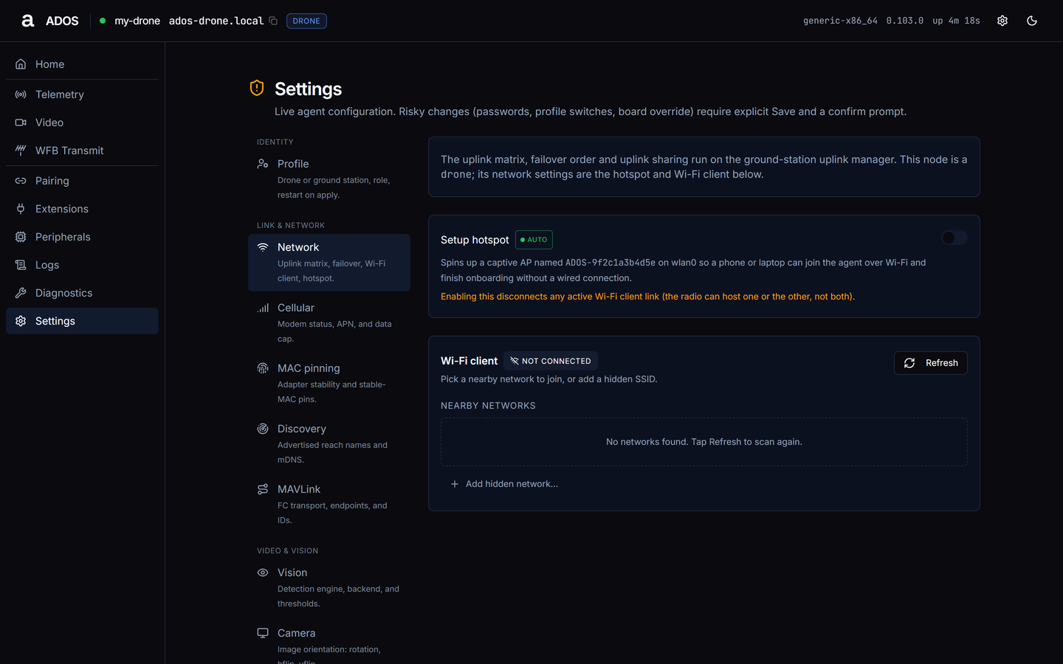Viewport: 1063px width, 664px height.
Task: Click the Video camera icon in sidebar
Action: click(21, 122)
